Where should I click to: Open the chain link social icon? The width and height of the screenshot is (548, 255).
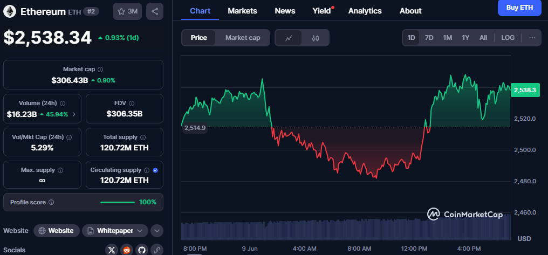click(x=157, y=250)
